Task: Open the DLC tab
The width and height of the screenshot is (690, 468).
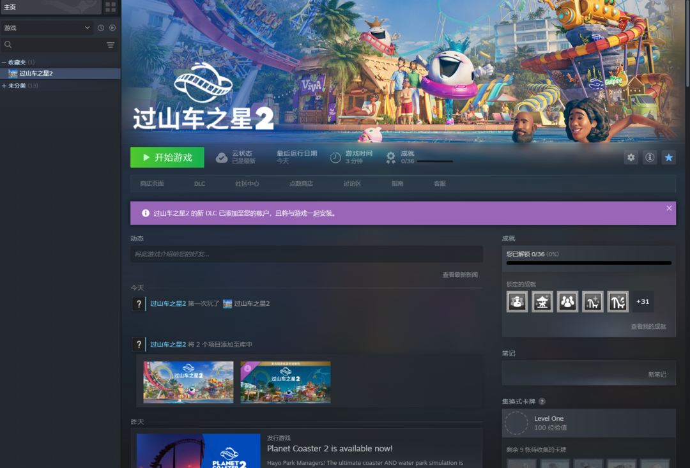Action: pyautogui.click(x=200, y=184)
